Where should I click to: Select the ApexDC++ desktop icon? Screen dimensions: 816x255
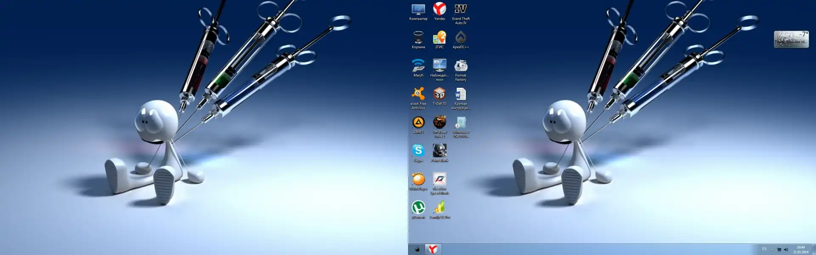coord(461,38)
